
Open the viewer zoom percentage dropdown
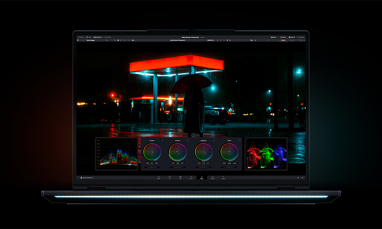tap(134, 40)
